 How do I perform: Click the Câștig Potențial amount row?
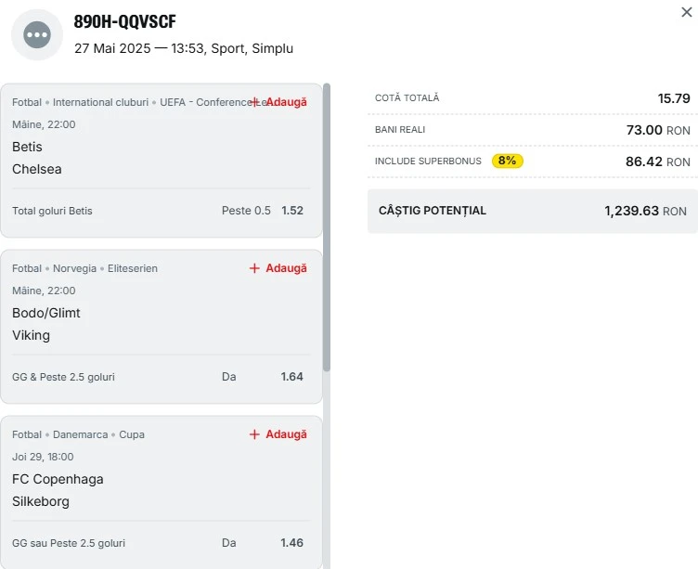tap(533, 211)
